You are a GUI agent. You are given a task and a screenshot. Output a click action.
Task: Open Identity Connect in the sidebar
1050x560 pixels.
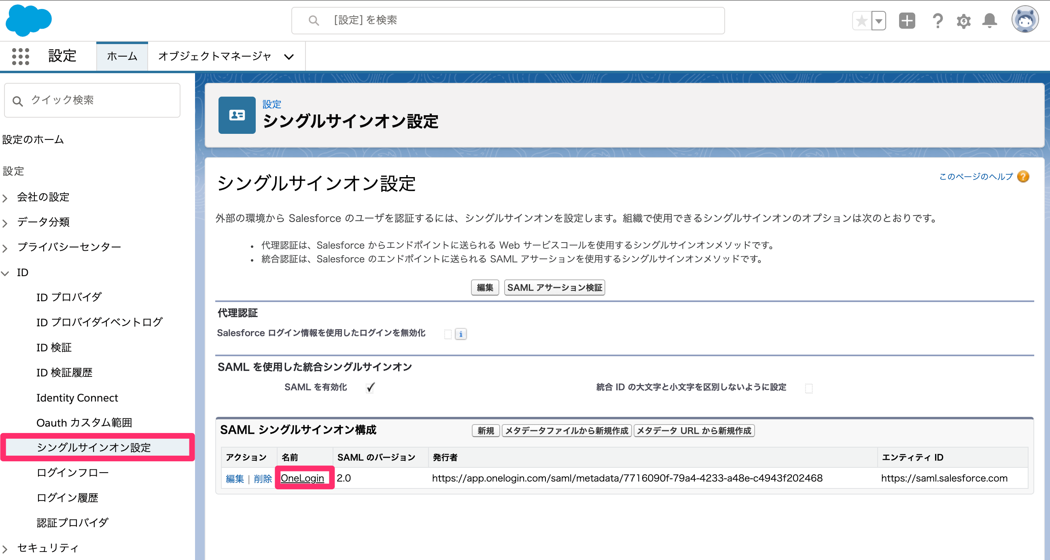point(77,398)
